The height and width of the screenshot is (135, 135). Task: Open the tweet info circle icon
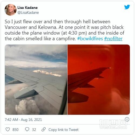pyautogui.click(x=127, y=120)
